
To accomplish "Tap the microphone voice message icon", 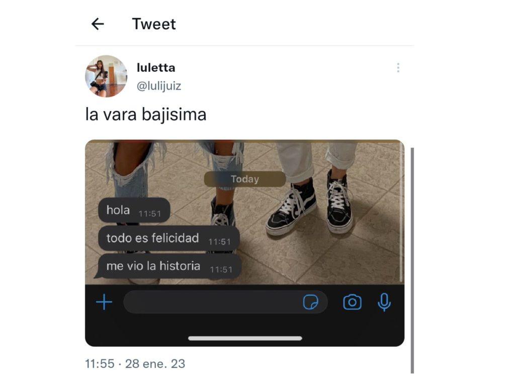I will (384, 302).
